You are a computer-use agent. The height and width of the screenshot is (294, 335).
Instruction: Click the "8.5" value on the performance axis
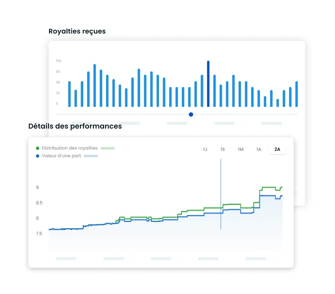click(39, 203)
